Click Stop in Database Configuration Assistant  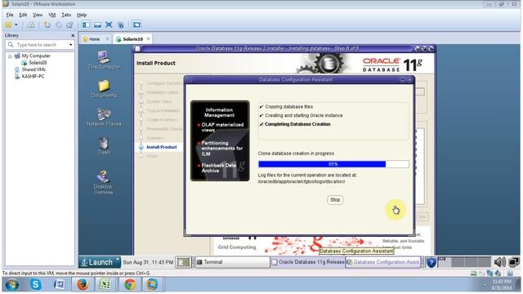coord(335,199)
